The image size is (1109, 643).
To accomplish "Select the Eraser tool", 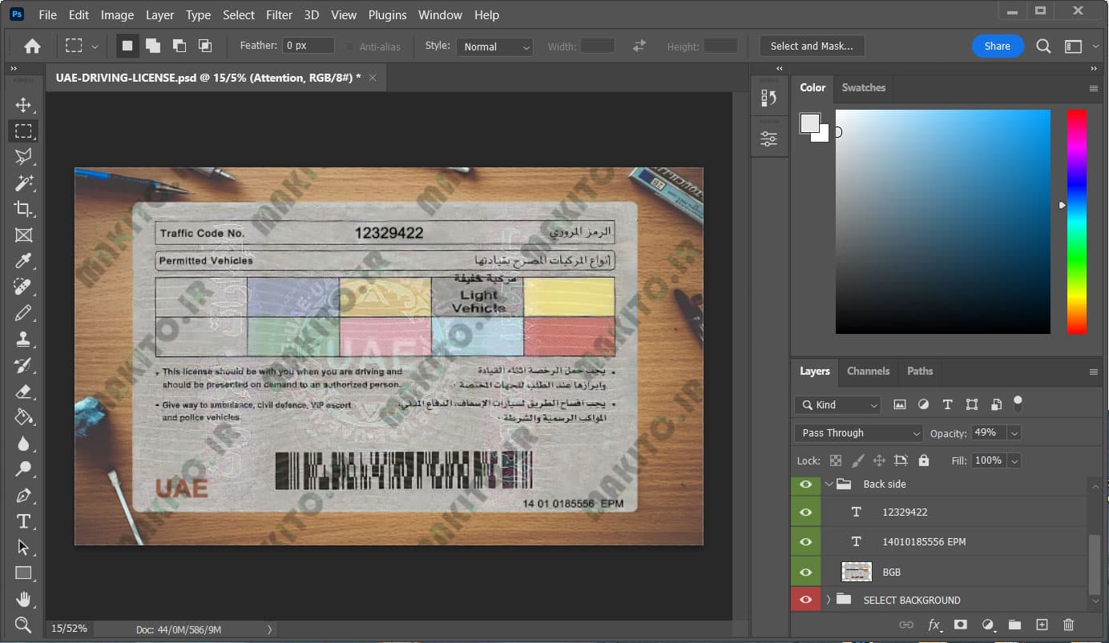I will click(x=23, y=392).
